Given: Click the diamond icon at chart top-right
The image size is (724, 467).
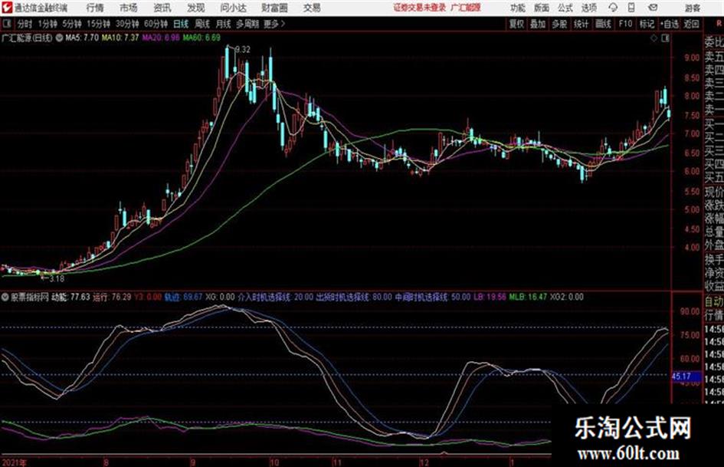Looking at the screenshot, I should coord(654,38).
